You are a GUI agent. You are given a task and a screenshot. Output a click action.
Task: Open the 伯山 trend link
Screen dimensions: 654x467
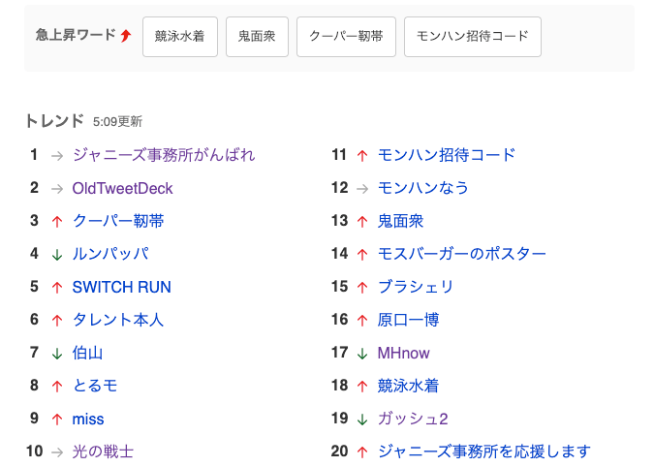click(87, 353)
